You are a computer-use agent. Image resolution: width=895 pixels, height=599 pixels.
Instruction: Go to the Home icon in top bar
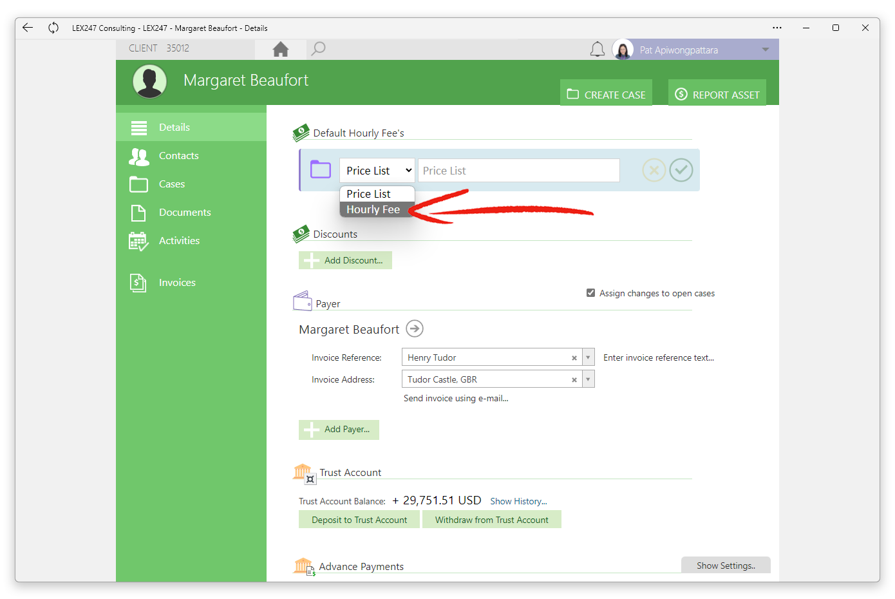coord(281,50)
